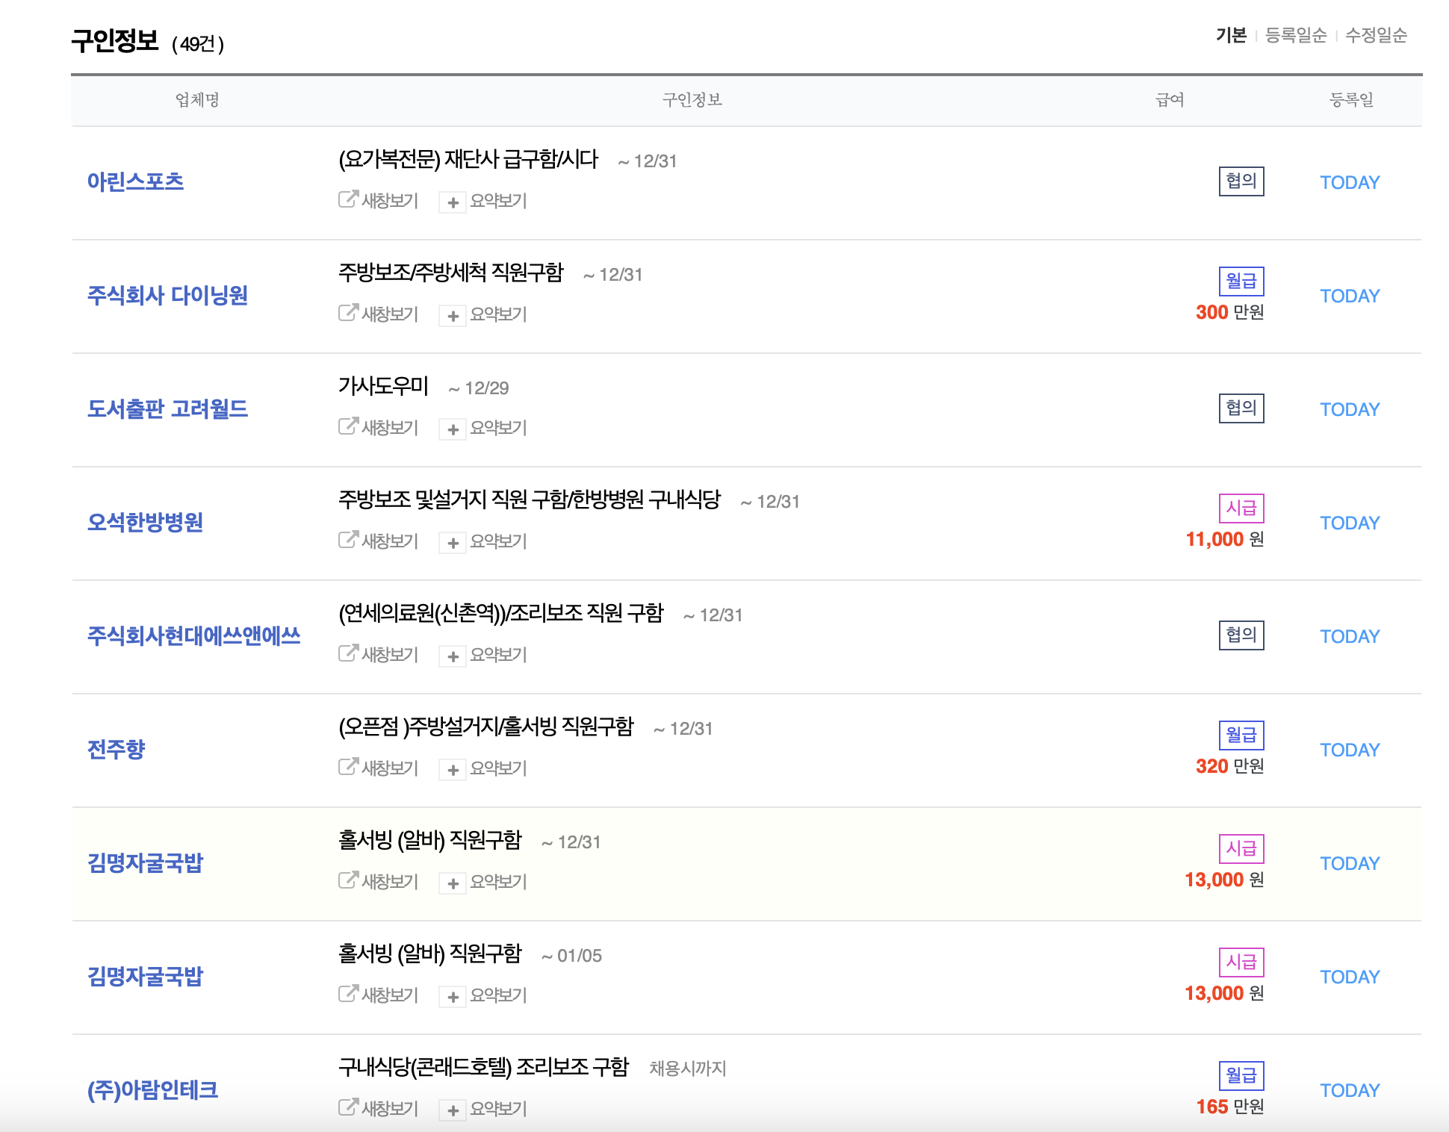Open 김명자굴국밥 ~12/31 listing in new window
Screen dimensions: 1449x1132
click(x=378, y=881)
